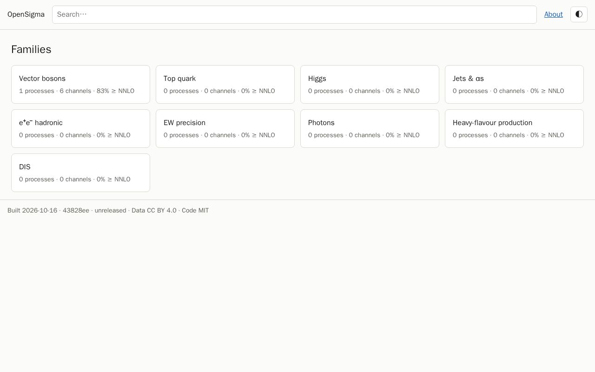The image size is (595, 372).
Task: Select the Families heading
Action: 31,49
